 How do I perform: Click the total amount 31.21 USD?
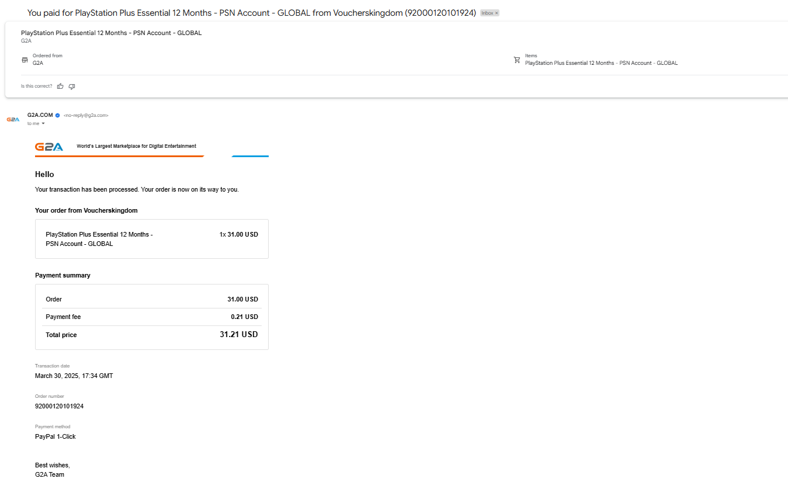click(x=239, y=335)
